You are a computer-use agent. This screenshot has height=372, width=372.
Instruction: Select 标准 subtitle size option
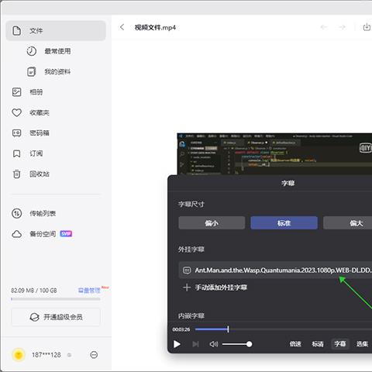(x=284, y=223)
